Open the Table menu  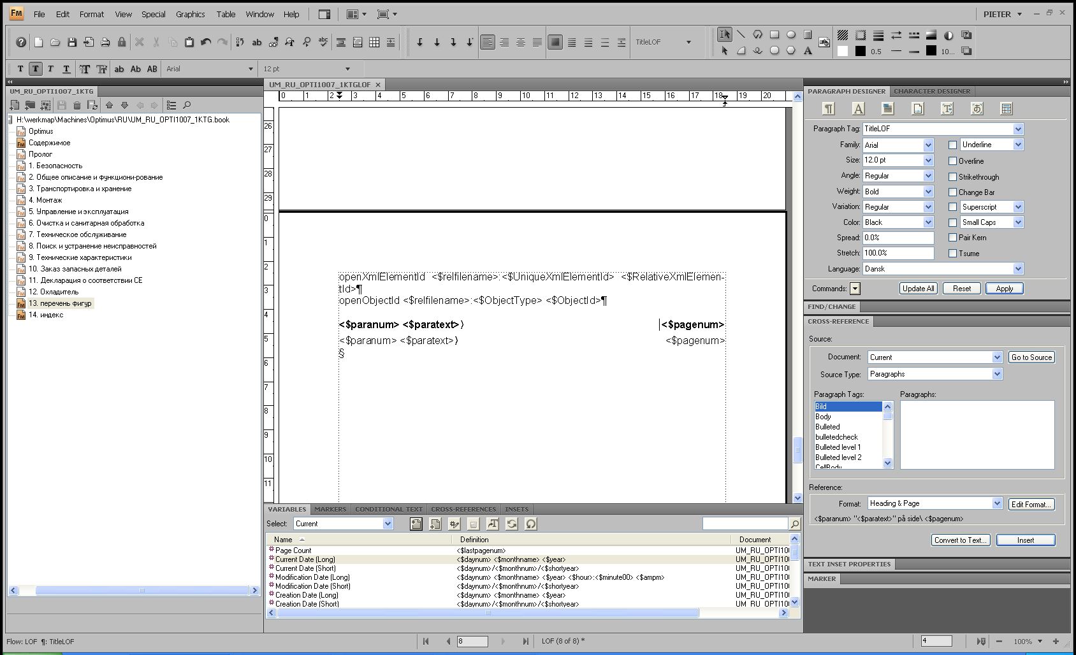(226, 14)
